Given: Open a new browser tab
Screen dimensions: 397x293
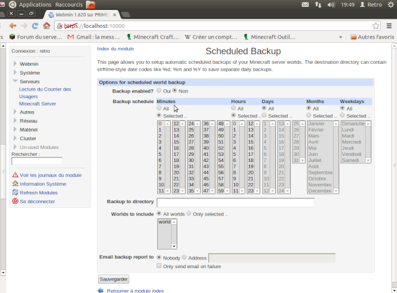Looking at the screenshot, I should click(125, 15).
